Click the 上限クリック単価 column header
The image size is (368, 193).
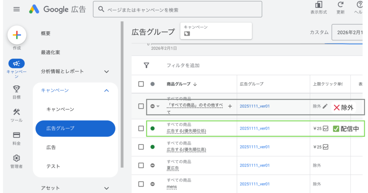click(x=328, y=84)
